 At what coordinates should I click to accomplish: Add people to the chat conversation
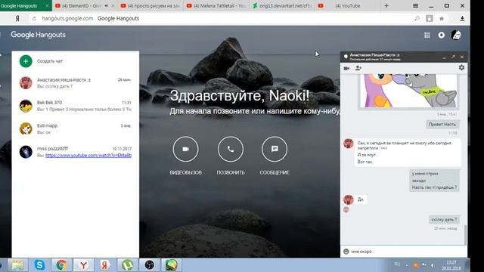[358, 68]
